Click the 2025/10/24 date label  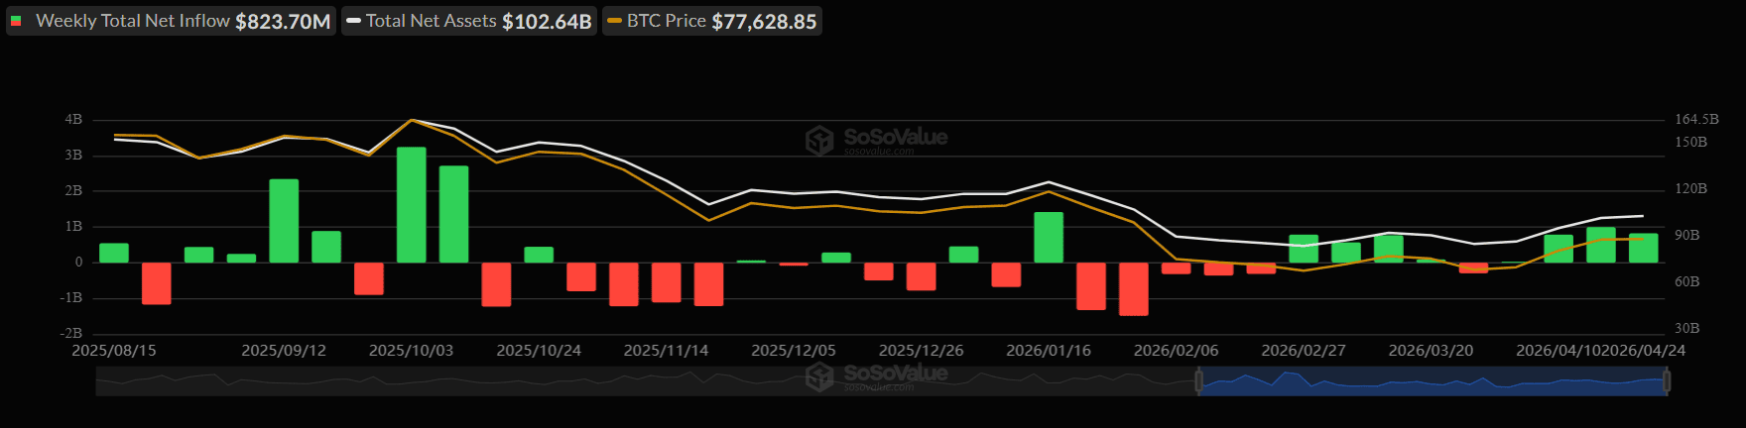pyautogui.click(x=539, y=351)
